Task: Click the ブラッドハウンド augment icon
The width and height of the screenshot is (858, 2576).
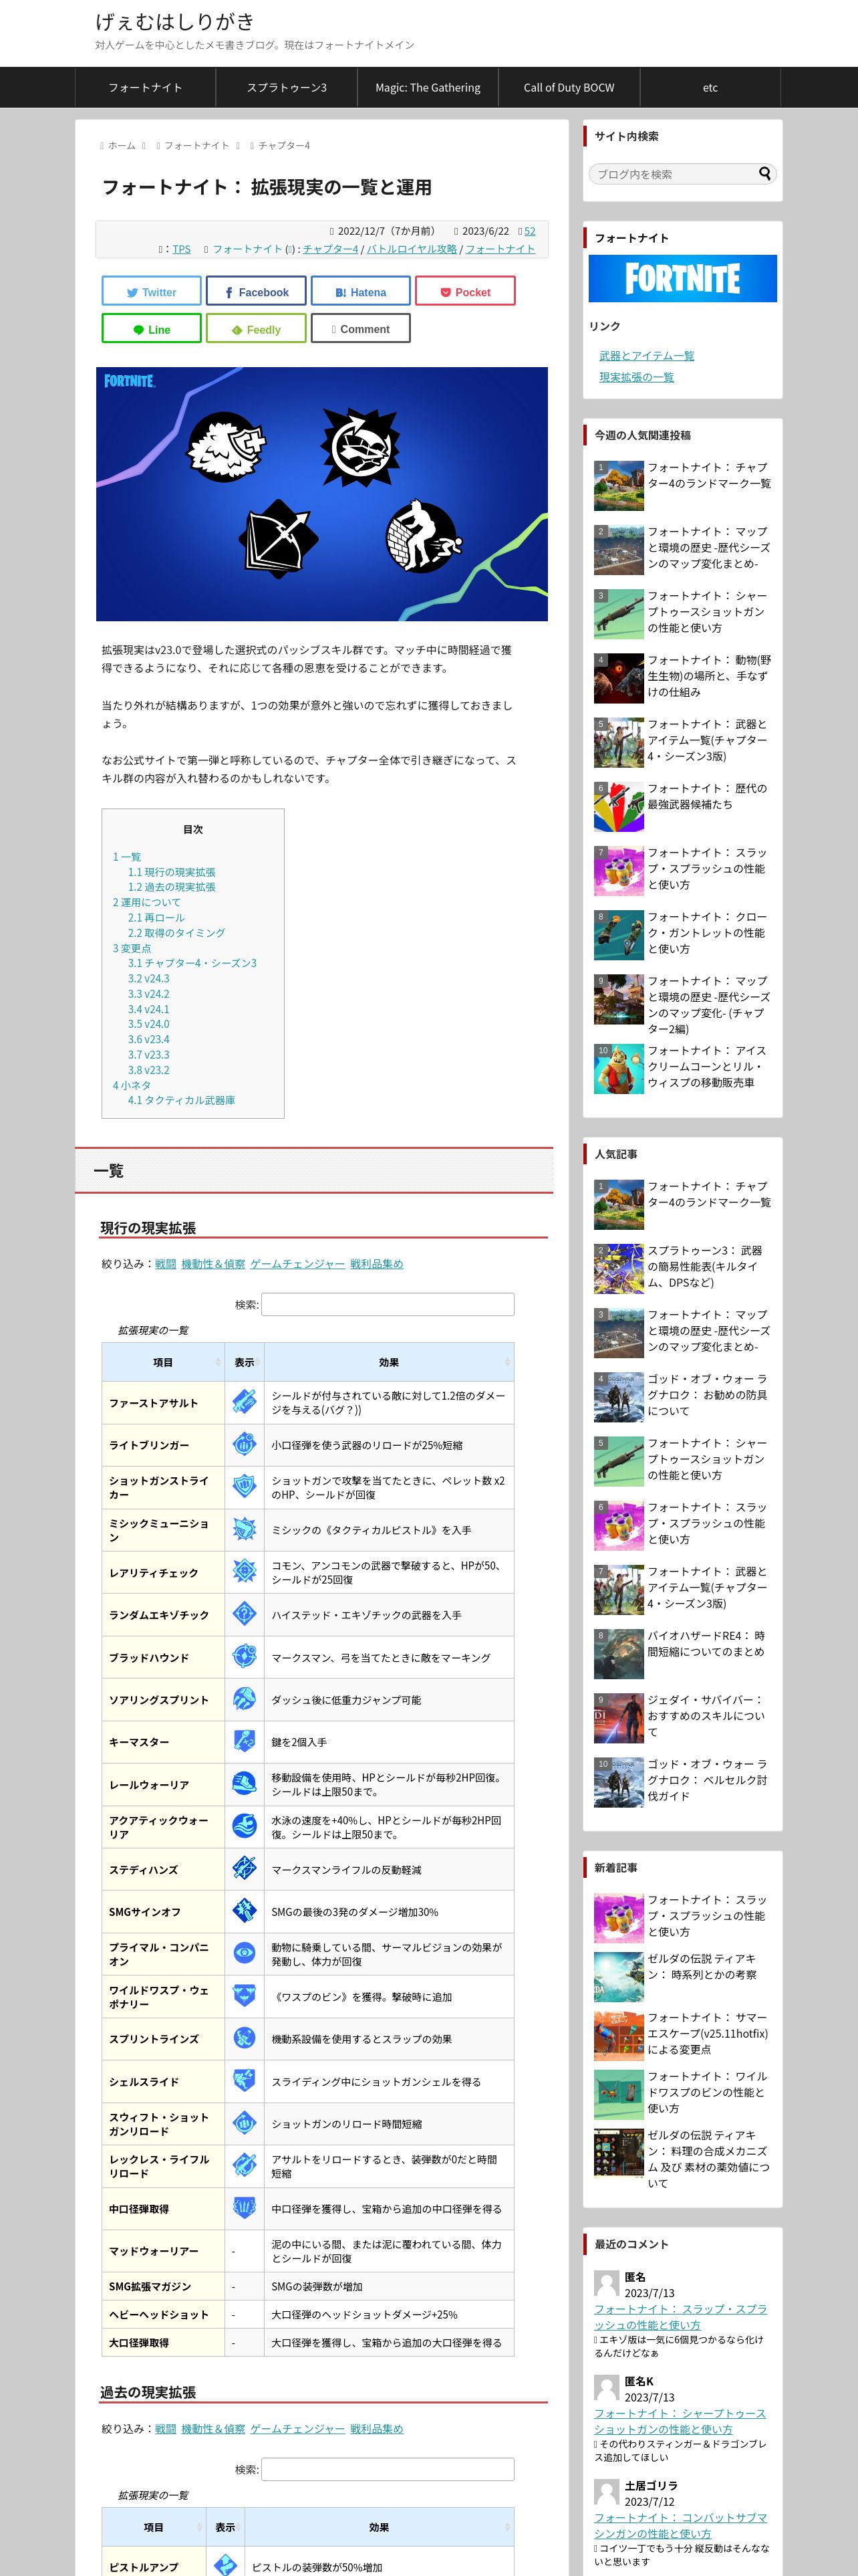Action: click(244, 1657)
